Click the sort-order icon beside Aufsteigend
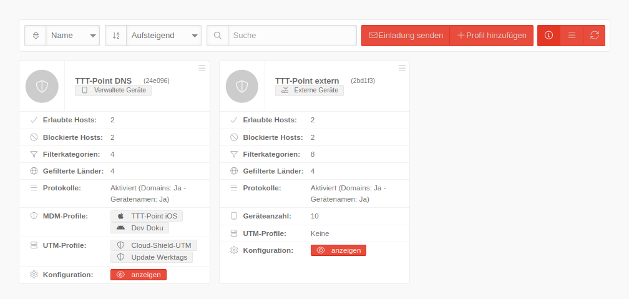This screenshot has width=629, height=299. point(116,36)
